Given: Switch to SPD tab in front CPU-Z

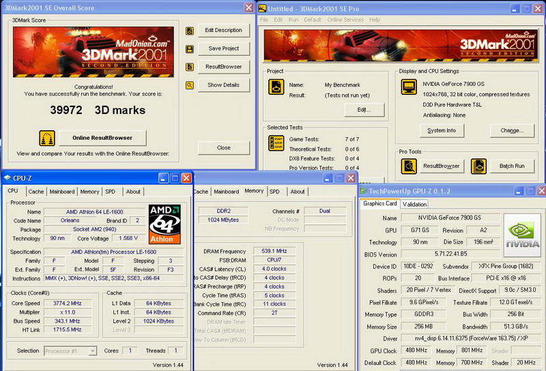Looking at the screenshot, I should [x=110, y=192].
